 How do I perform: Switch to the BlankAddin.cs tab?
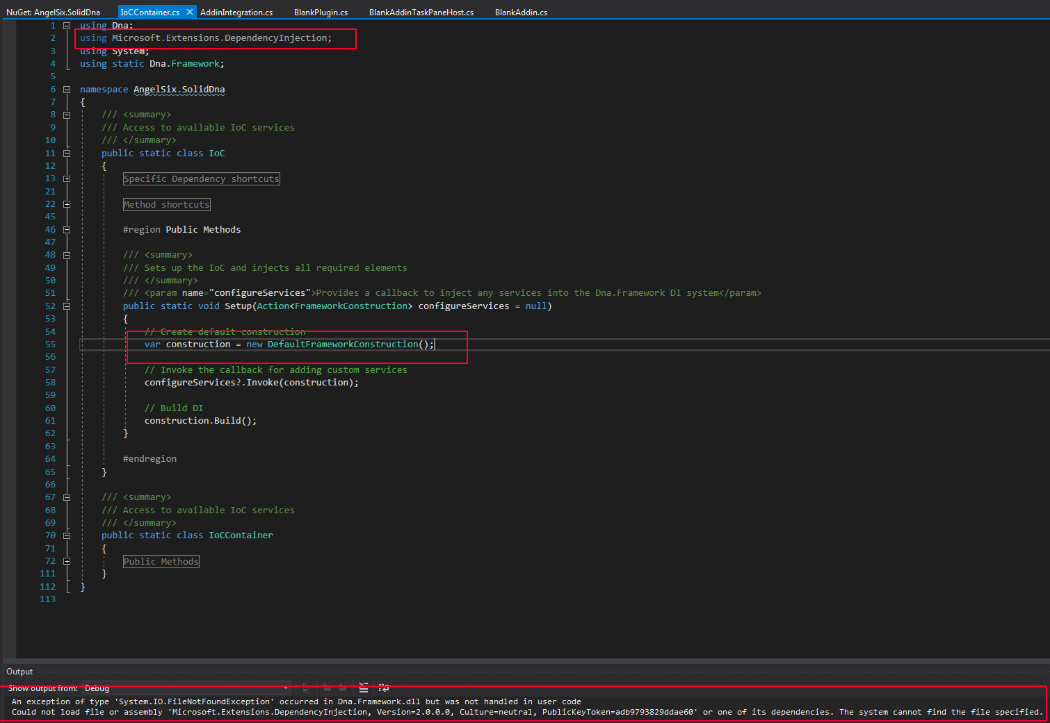[521, 11]
